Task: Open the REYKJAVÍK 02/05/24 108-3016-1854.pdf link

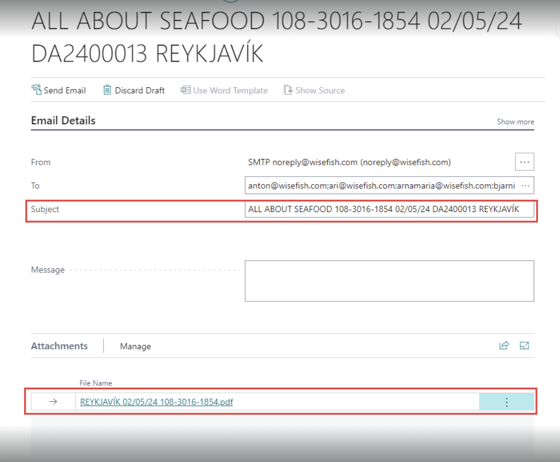Action: 156,402
